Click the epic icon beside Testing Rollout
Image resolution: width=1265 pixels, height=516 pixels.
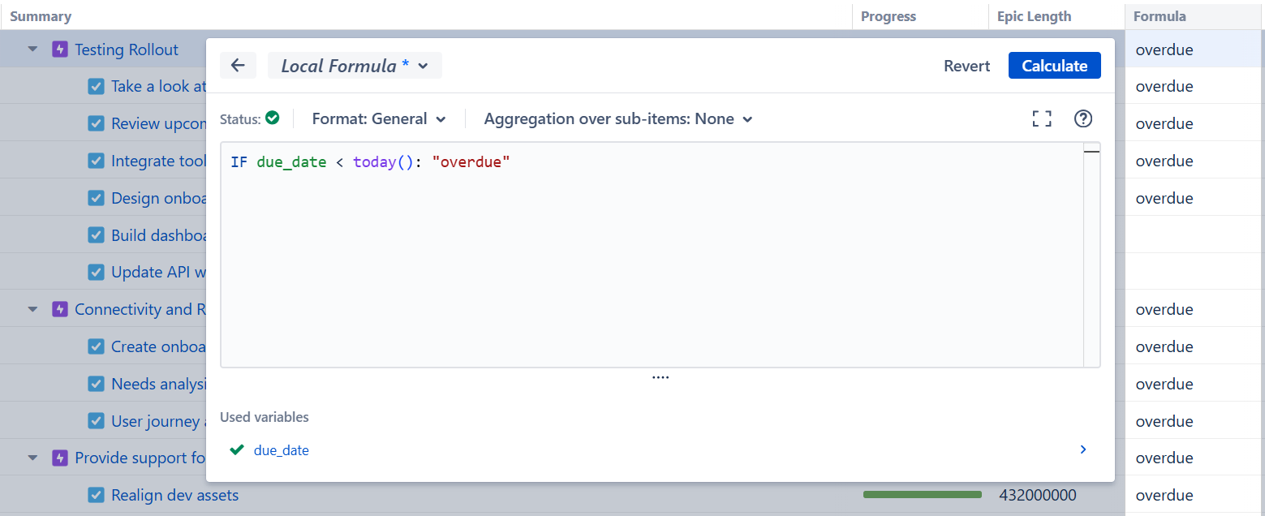click(x=58, y=49)
